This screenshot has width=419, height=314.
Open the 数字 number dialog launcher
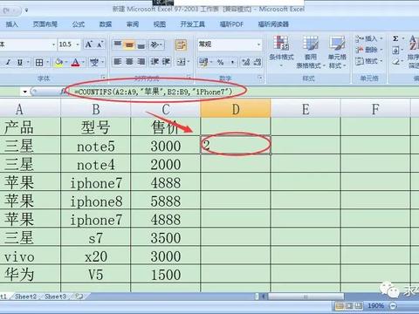pyautogui.click(x=260, y=78)
